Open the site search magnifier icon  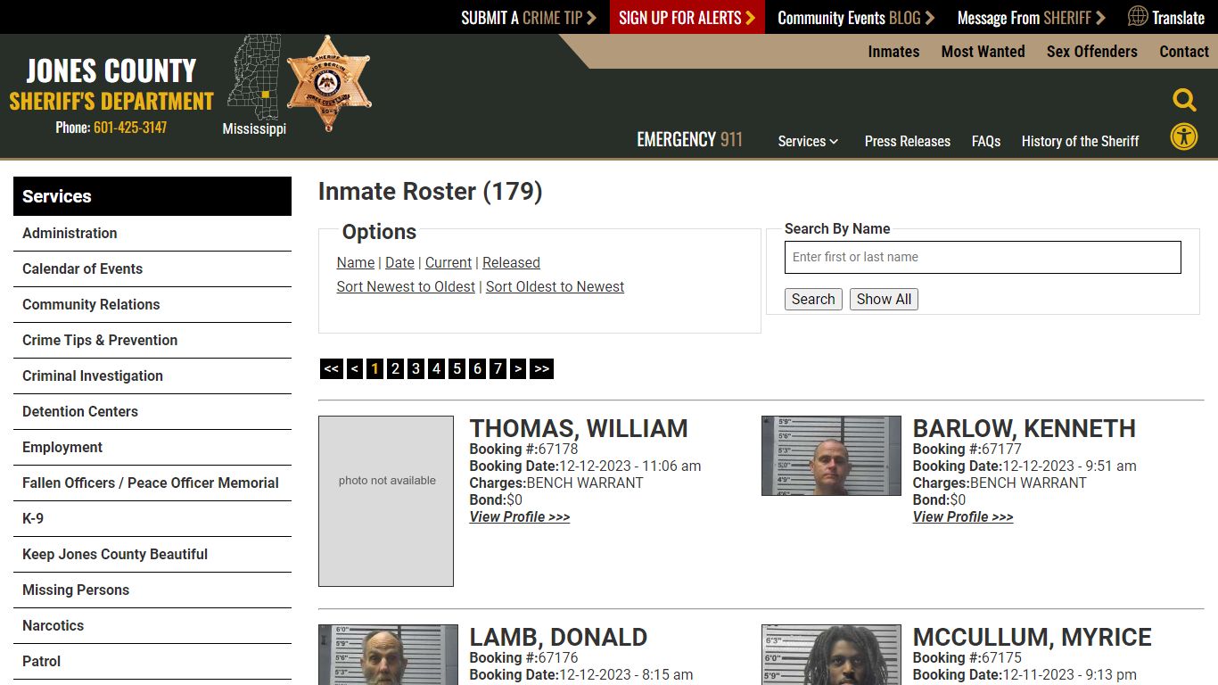tap(1184, 100)
